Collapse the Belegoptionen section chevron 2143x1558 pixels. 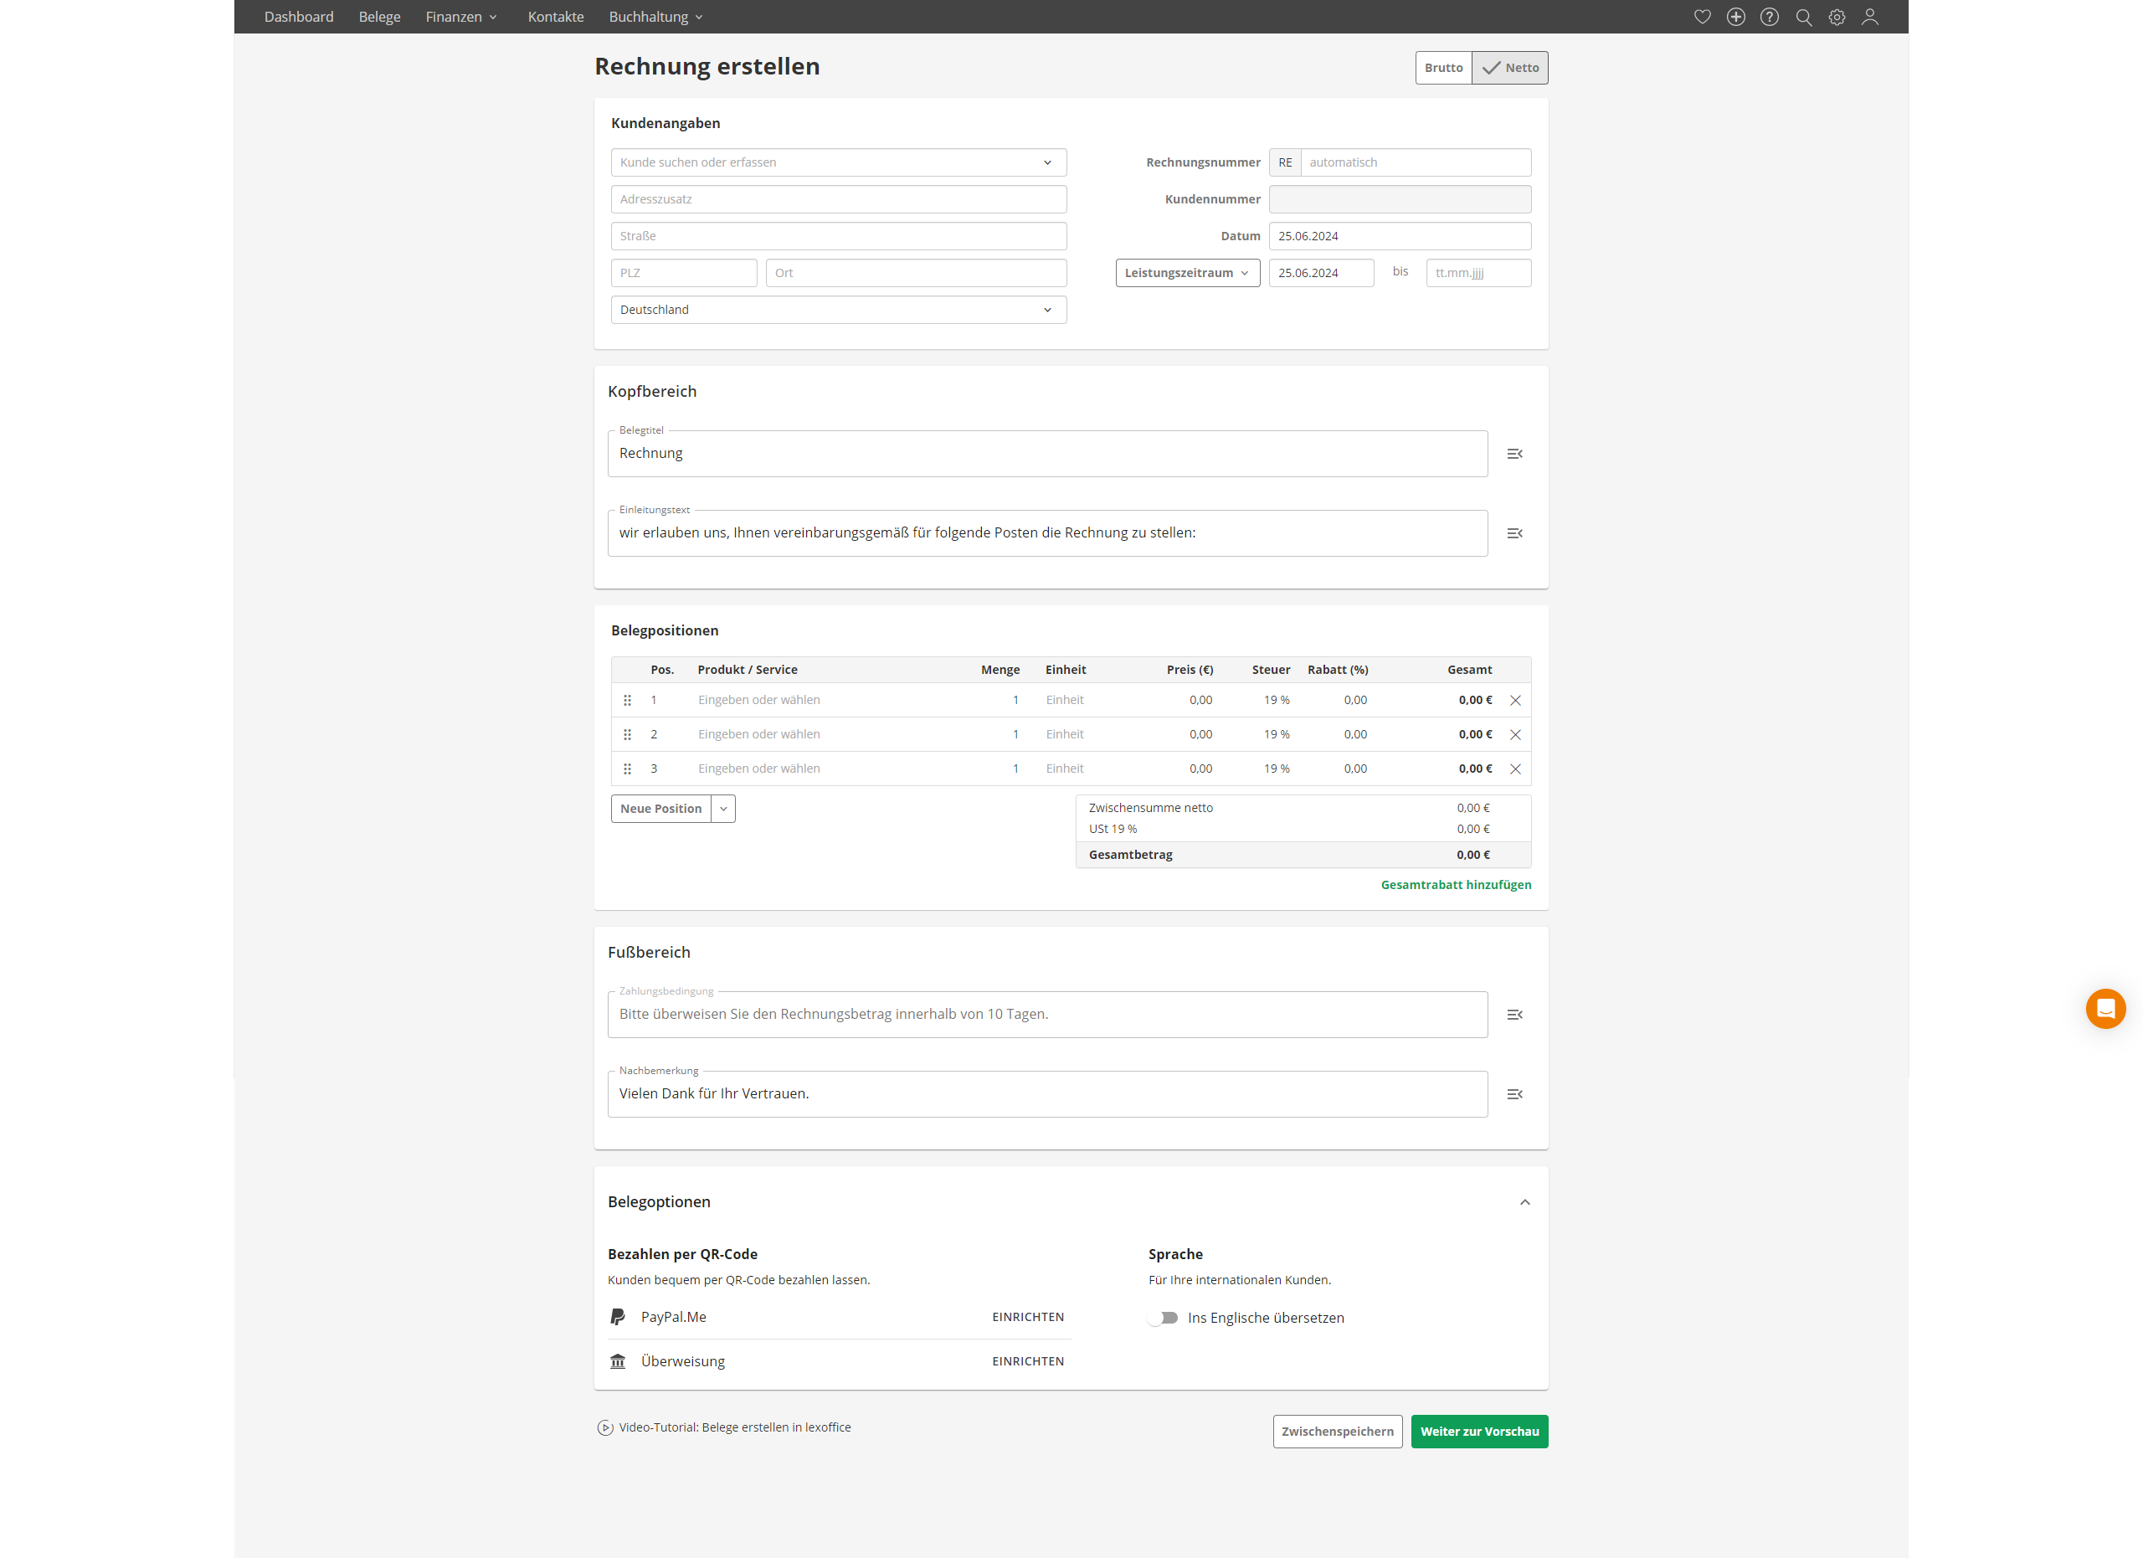(x=1524, y=1202)
